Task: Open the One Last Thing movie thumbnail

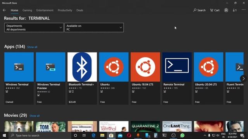Action: click(x=177, y=126)
